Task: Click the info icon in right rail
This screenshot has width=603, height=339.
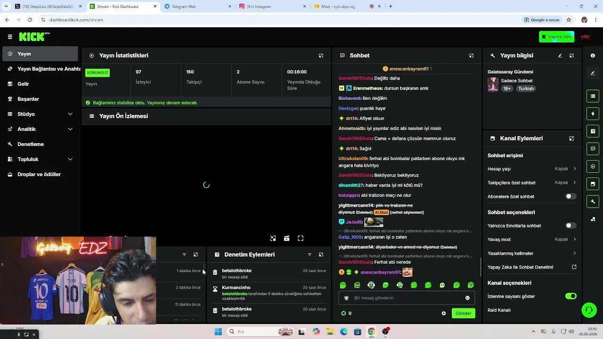Action: (x=593, y=56)
